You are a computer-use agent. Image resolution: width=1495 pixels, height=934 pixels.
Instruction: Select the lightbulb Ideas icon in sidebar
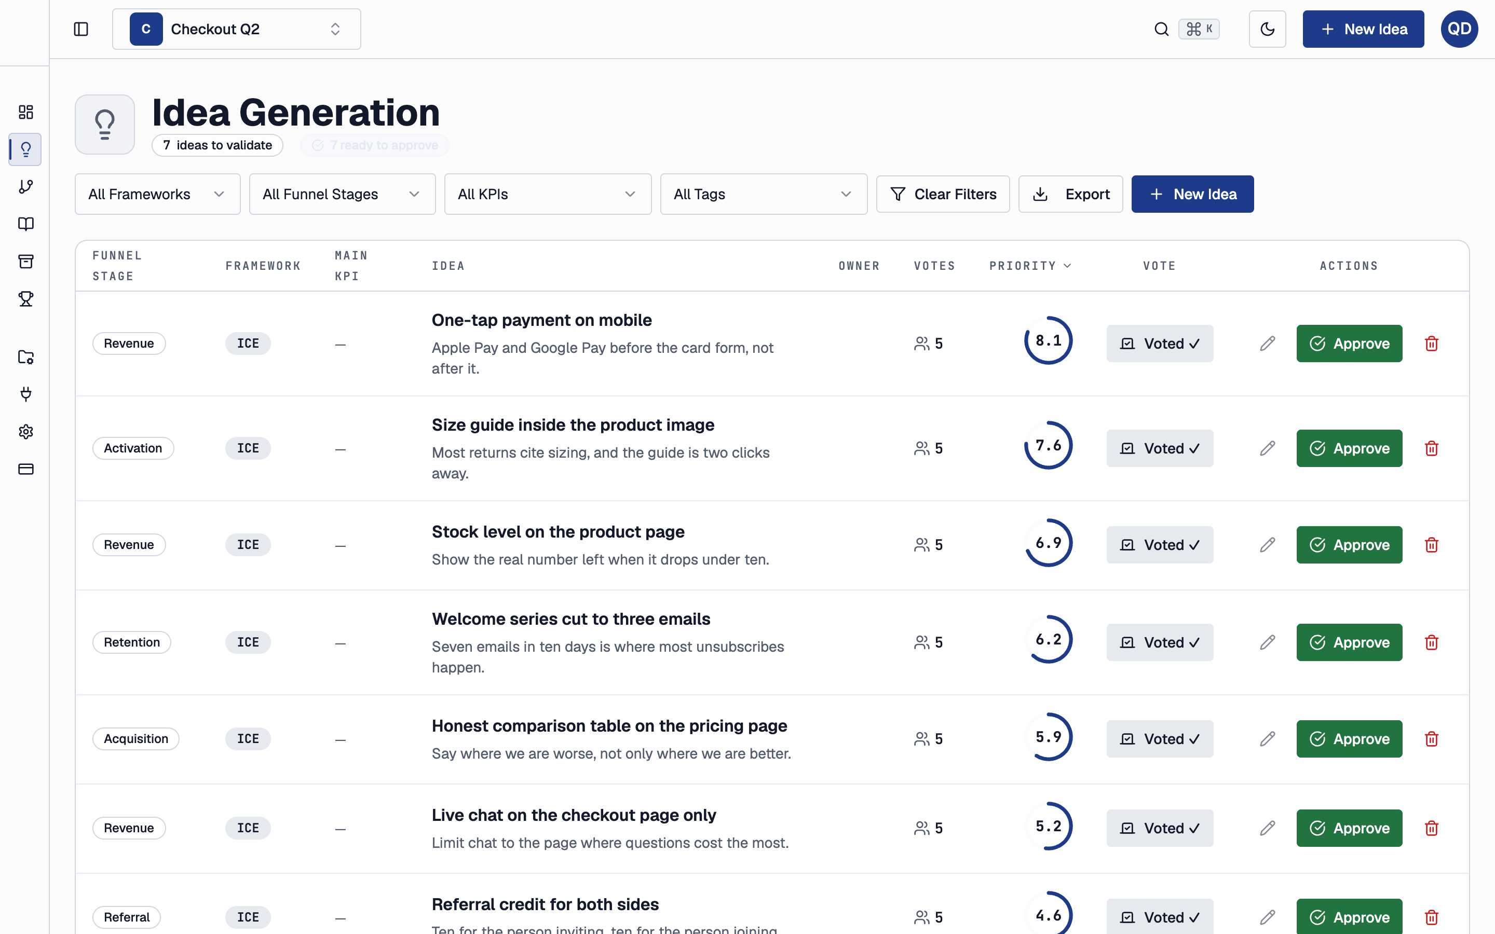[x=25, y=149]
